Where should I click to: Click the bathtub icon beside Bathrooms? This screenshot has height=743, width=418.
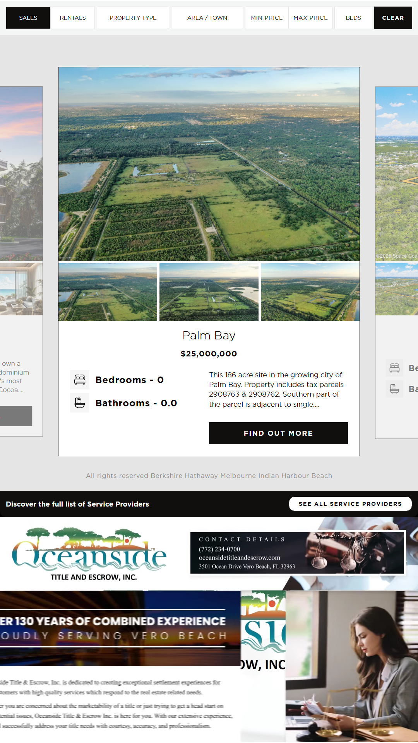80,403
